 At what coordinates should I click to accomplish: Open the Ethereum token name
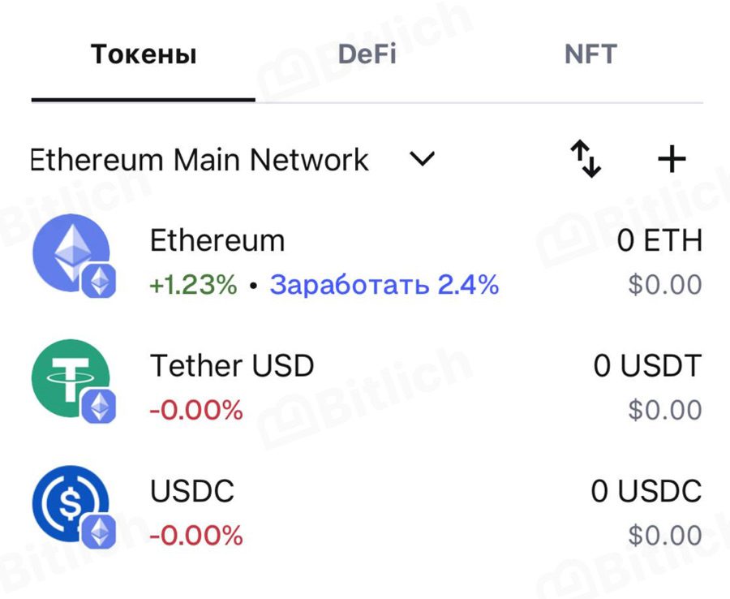tap(217, 240)
